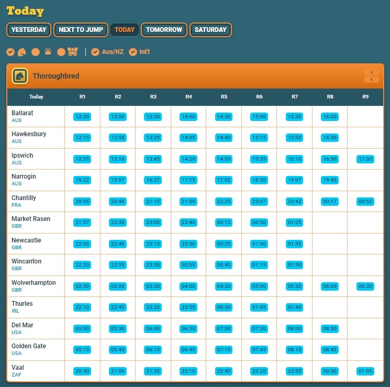Toggle the thoroughbred horse filter checkbox
The image size is (390, 387).
tap(10, 52)
